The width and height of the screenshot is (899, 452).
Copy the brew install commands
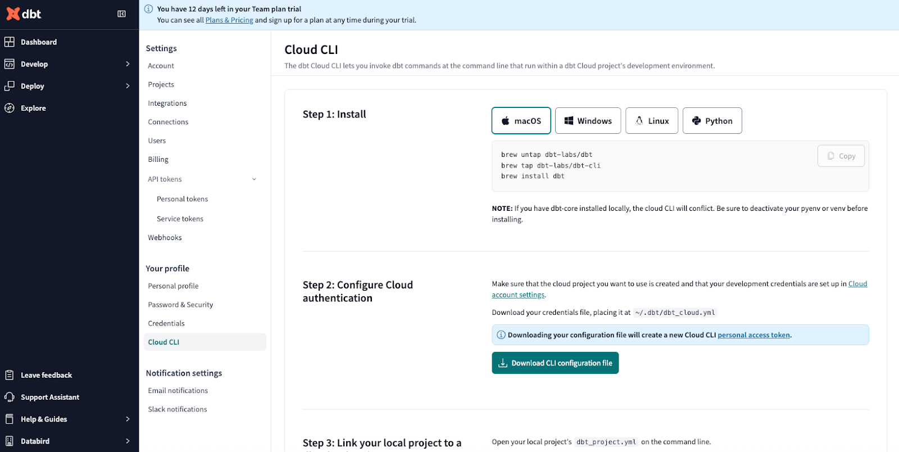coord(841,156)
